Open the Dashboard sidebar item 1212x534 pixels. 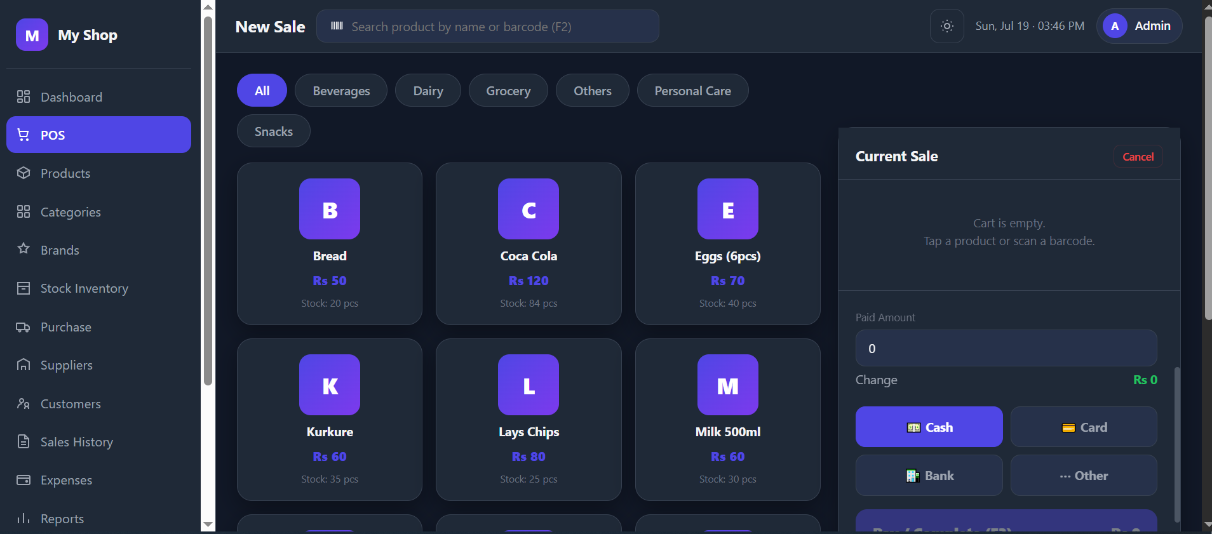pyautogui.click(x=98, y=97)
